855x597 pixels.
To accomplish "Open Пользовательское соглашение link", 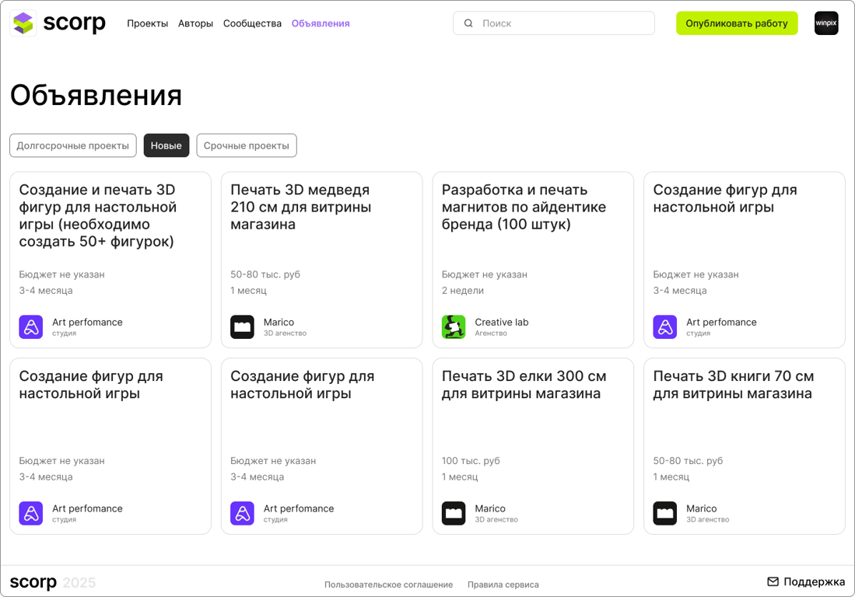I will [389, 585].
